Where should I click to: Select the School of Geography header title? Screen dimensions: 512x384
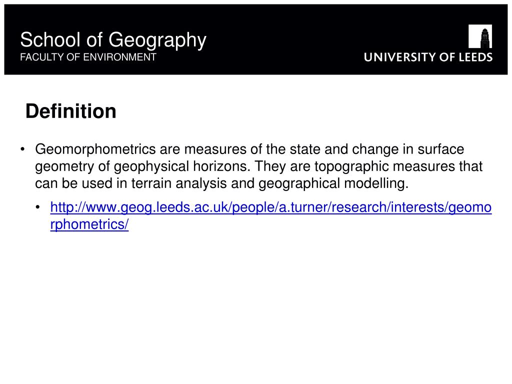click(113, 40)
